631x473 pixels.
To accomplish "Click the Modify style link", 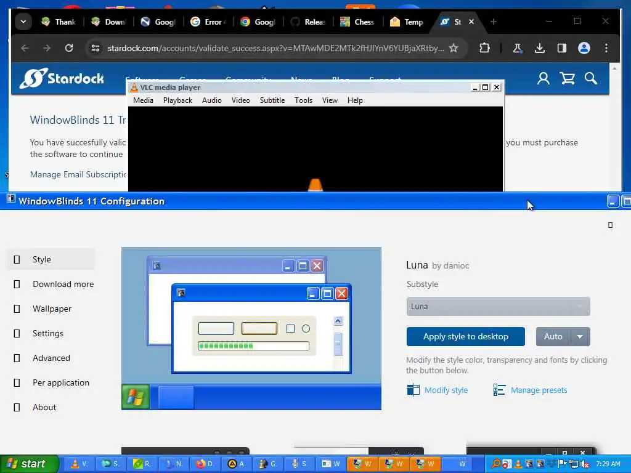I will pyautogui.click(x=446, y=390).
